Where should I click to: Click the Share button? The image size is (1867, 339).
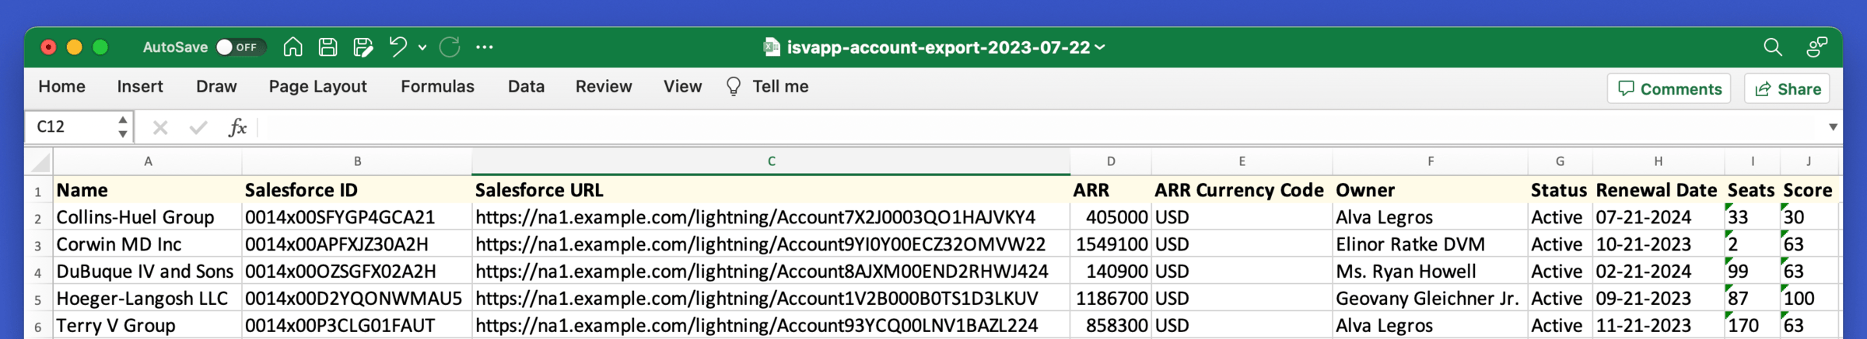pyautogui.click(x=1788, y=89)
